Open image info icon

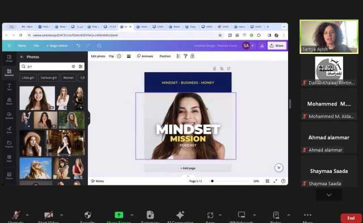tap(119, 56)
